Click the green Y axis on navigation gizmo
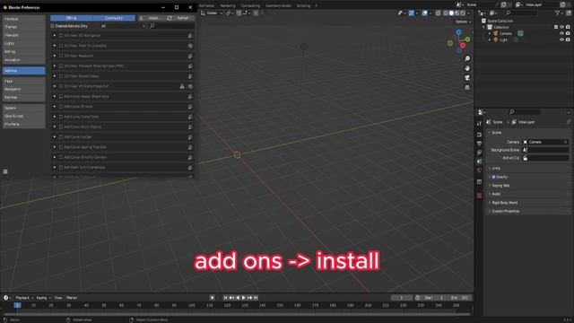Image resolution: width=574 pixels, height=323 pixels. (467, 39)
